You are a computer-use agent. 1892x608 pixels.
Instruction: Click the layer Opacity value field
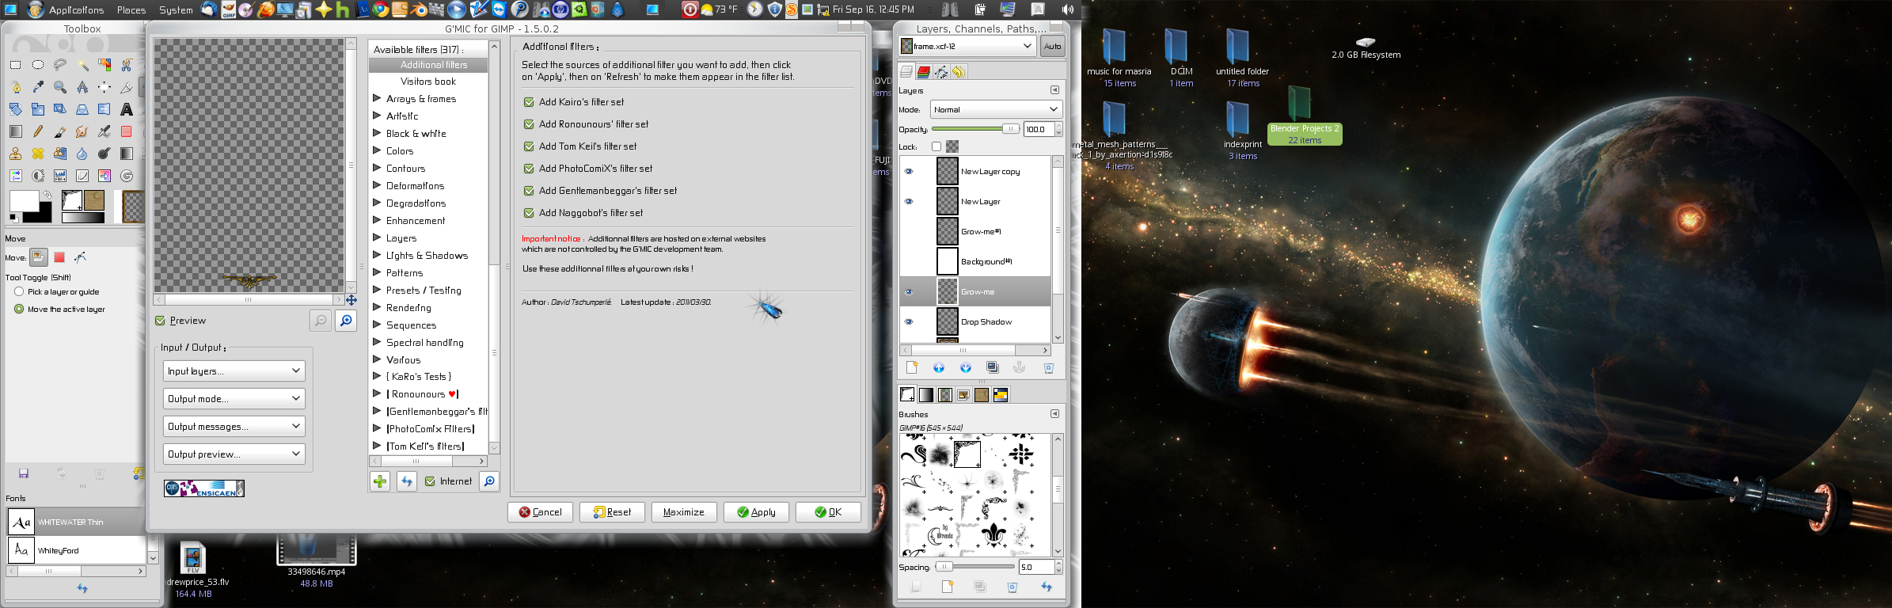click(1039, 129)
